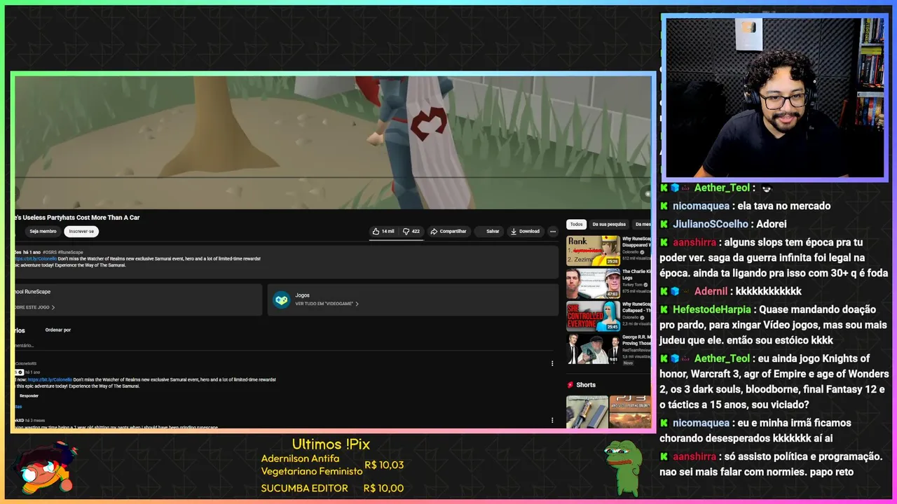Click the green Pepe frog emote
This screenshot has width=897, height=504.
tap(623, 468)
